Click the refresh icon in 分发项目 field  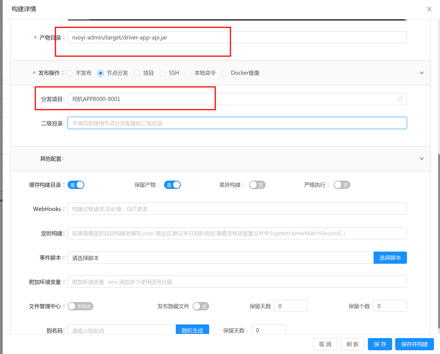tap(400, 99)
